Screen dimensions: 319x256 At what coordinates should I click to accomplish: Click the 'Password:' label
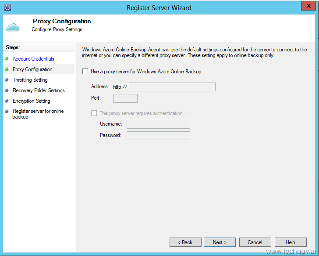[x=111, y=135]
